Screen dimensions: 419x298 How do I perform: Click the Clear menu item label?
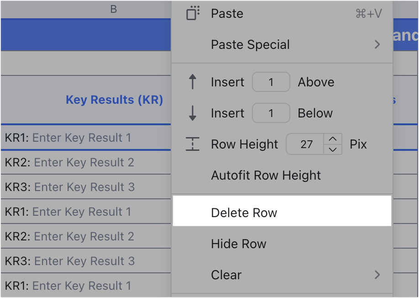pyautogui.click(x=226, y=275)
